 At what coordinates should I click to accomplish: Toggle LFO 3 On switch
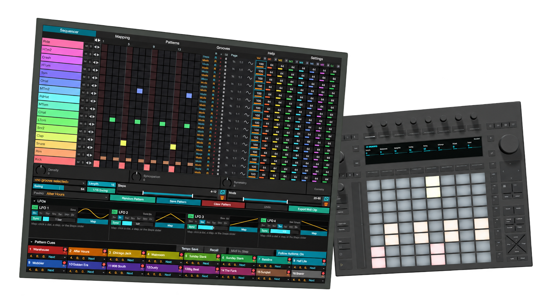191,216
